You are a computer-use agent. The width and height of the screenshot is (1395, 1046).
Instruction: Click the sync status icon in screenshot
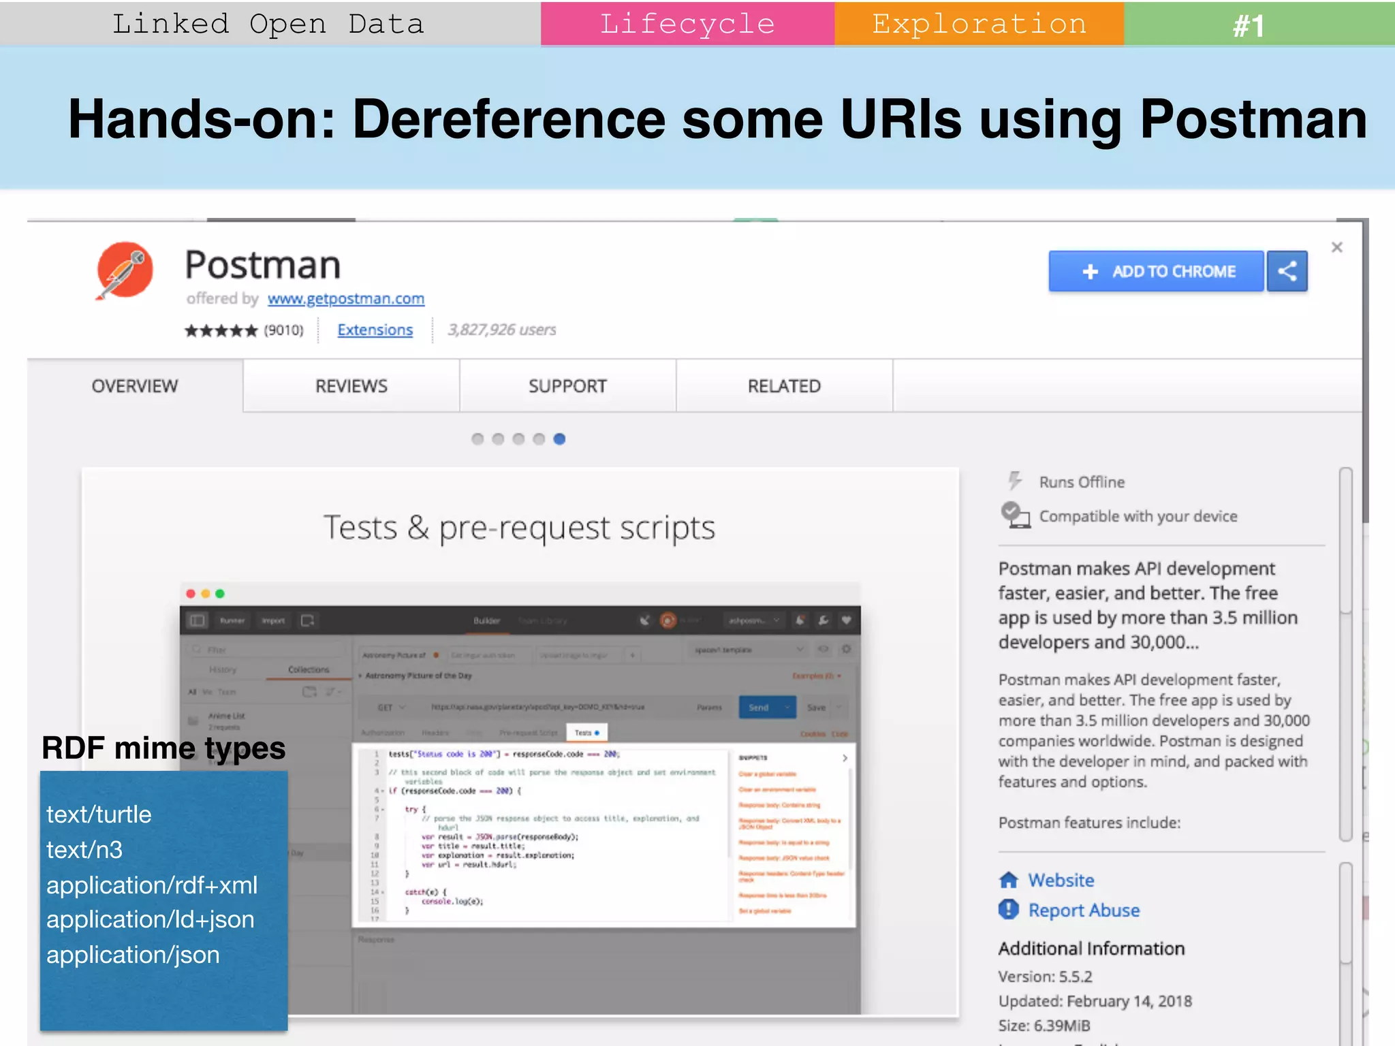[x=668, y=620]
